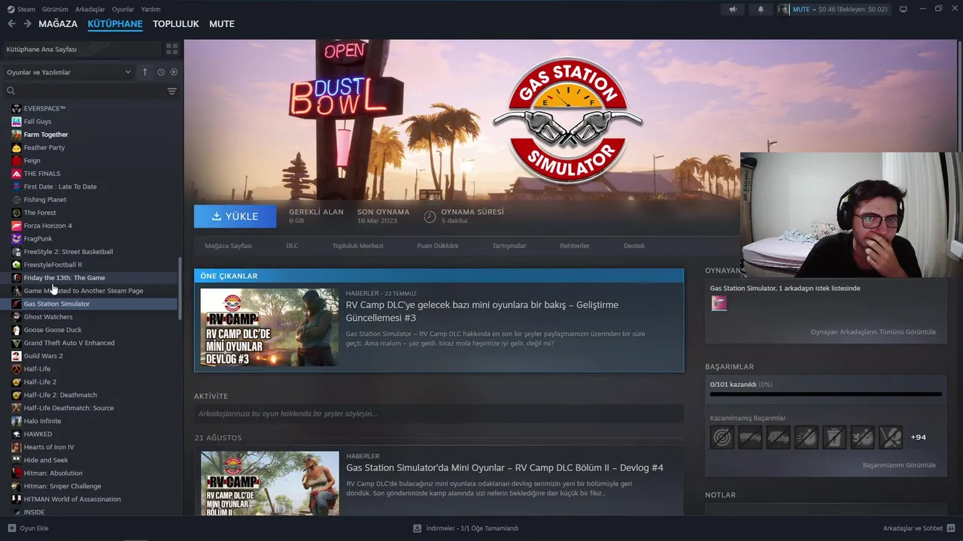
Task: Click Başarımlarını Görüntüle link
Action: click(x=899, y=465)
